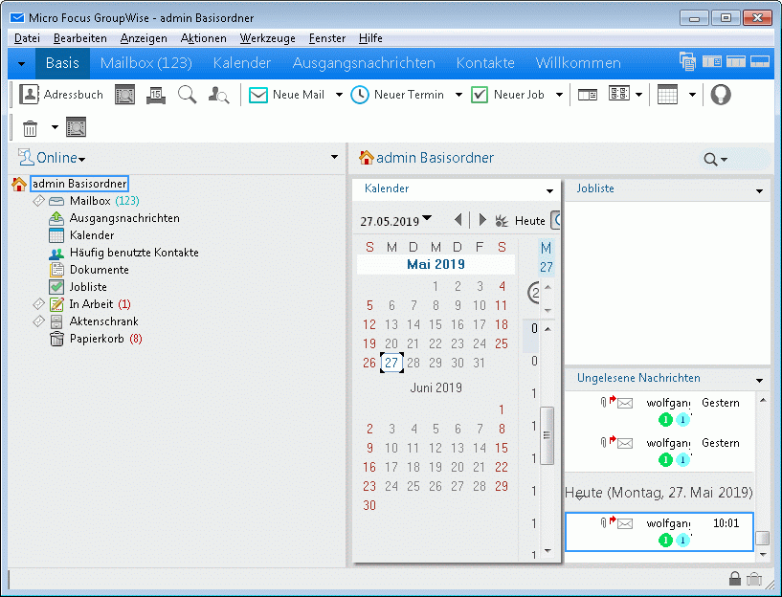Select June 19 in the calendar
782x597 pixels.
coord(436,467)
